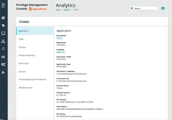Click the iTunes breadcrumb text

coord(76,10)
